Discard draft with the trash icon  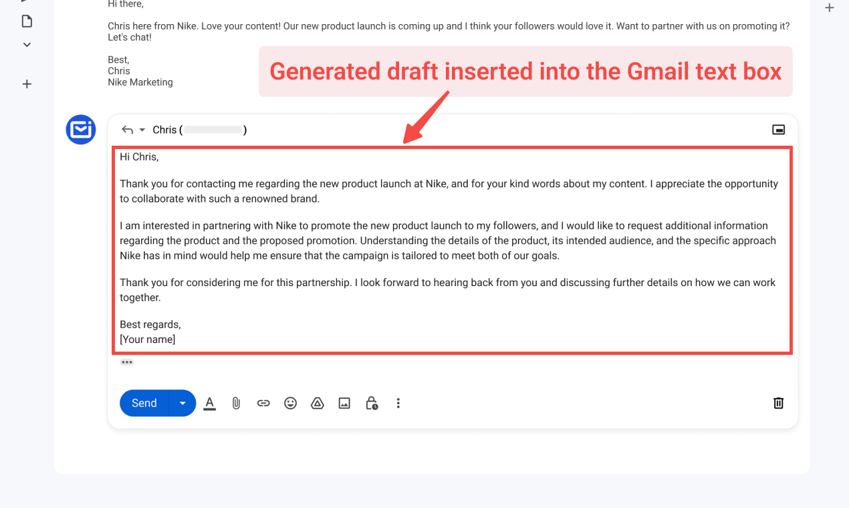[x=779, y=403]
